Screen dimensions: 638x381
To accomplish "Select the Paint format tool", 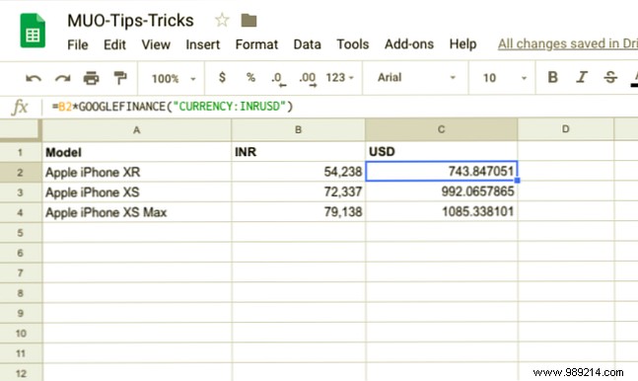I will (120, 78).
